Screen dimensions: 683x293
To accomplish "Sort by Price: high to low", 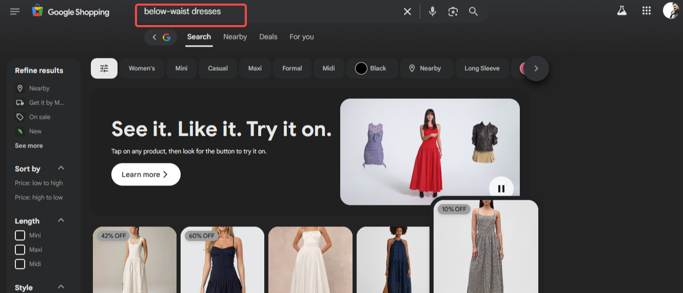I will (x=39, y=197).
